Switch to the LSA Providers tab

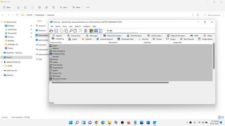tap(154, 36)
